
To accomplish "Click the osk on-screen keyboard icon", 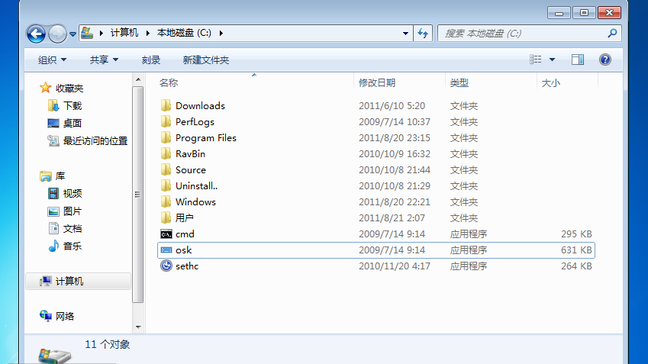I will tap(166, 250).
